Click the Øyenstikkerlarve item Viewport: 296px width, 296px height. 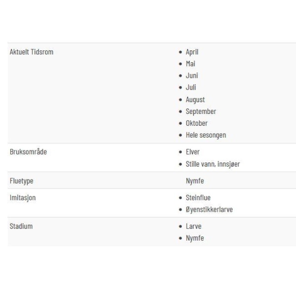click(x=209, y=210)
